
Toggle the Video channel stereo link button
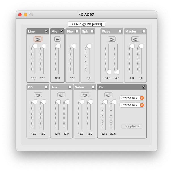[85, 95]
